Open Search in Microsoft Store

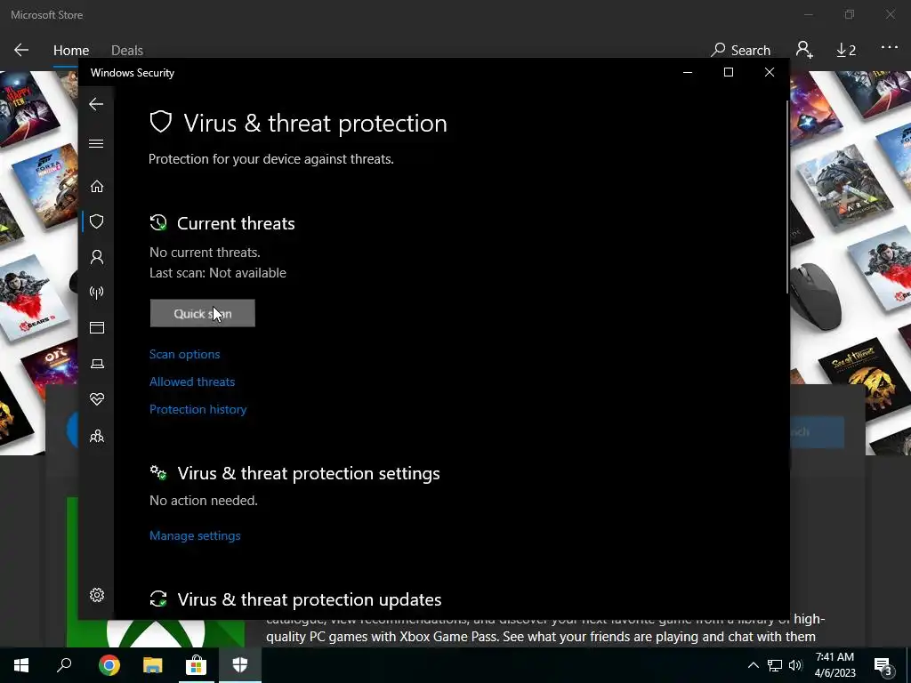pos(741,51)
